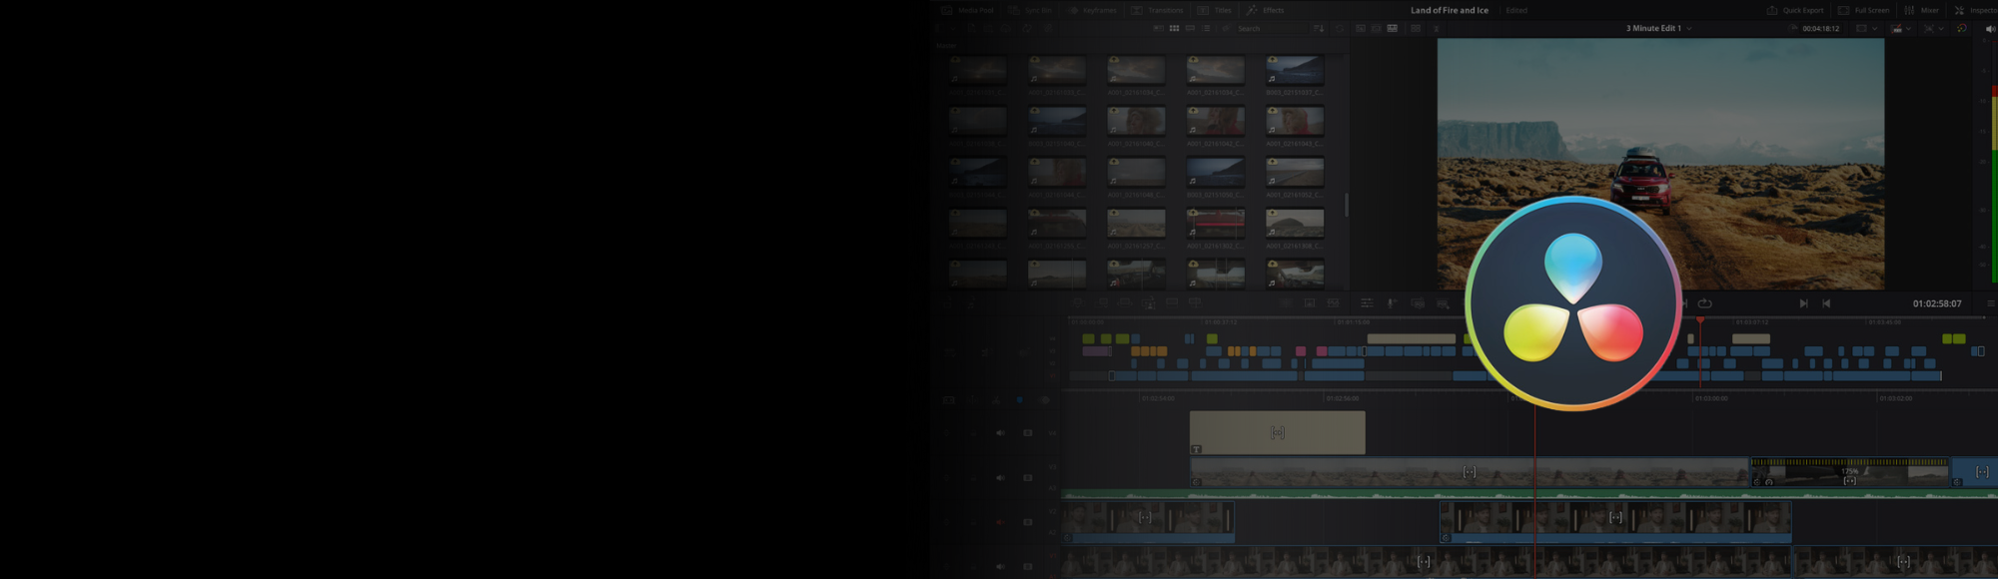Click the red playhead on upper timeline

coord(1700,320)
